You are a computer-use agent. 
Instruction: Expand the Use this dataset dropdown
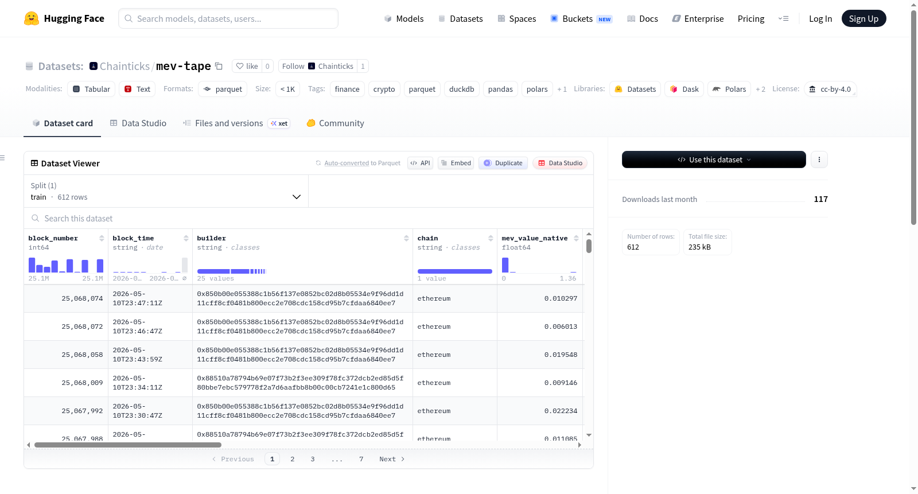(714, 160)
